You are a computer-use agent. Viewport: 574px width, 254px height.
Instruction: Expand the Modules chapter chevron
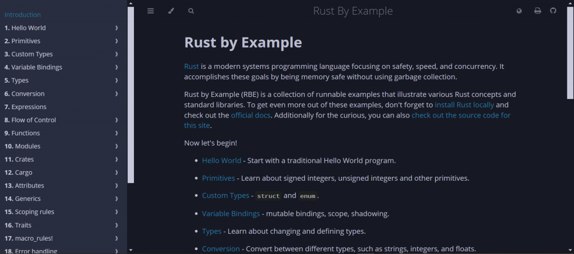click(117, 146)
